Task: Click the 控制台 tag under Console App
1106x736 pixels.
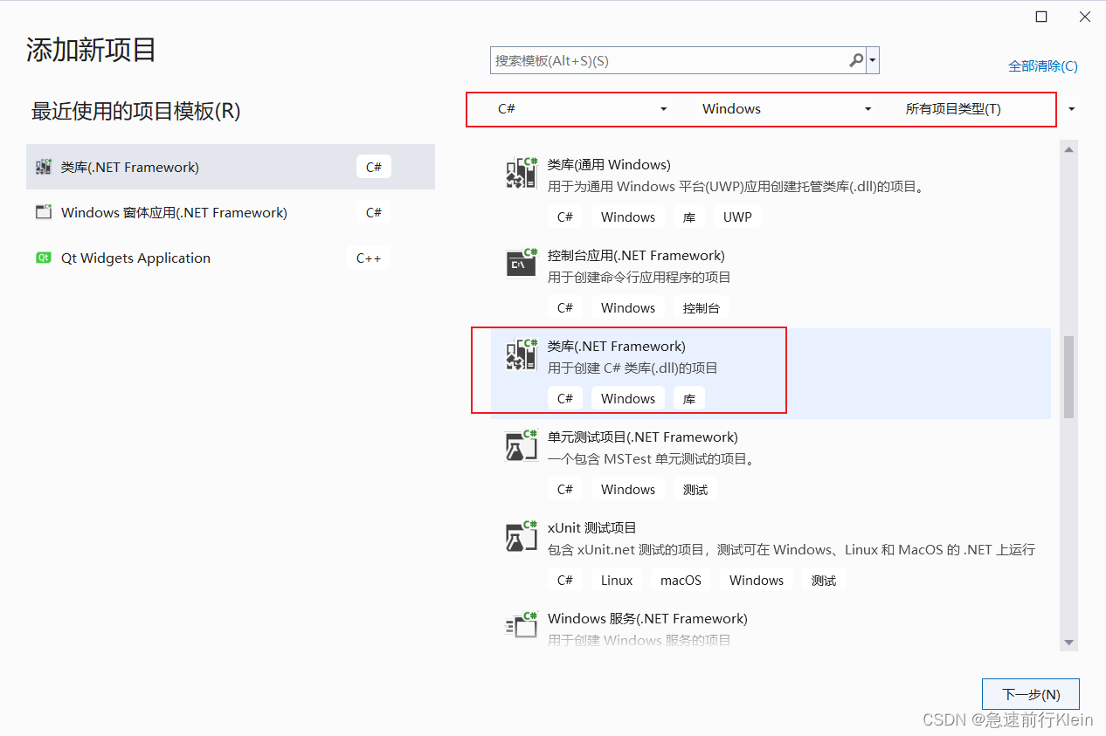Action: 702,307
